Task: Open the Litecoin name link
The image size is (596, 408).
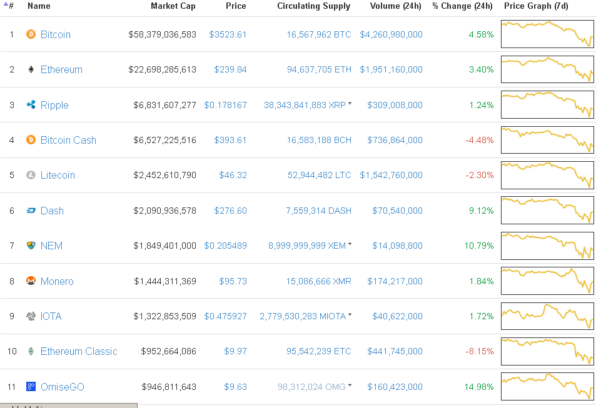Action: click(x=58, y=175)
